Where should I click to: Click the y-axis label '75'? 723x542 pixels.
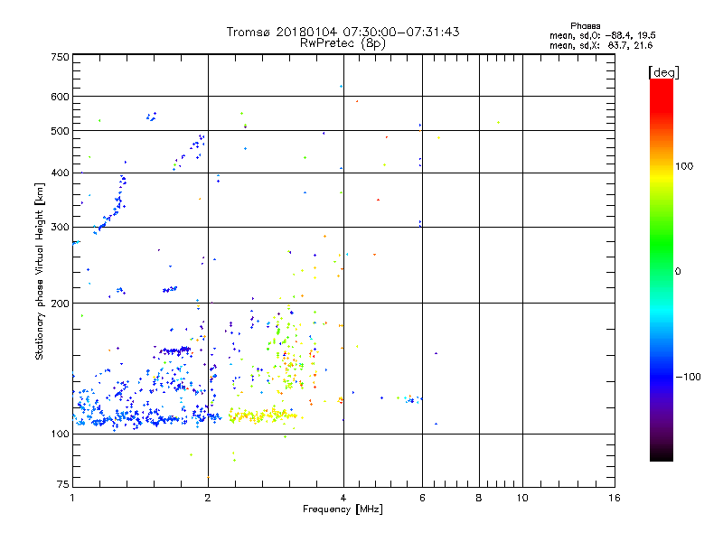63,484
